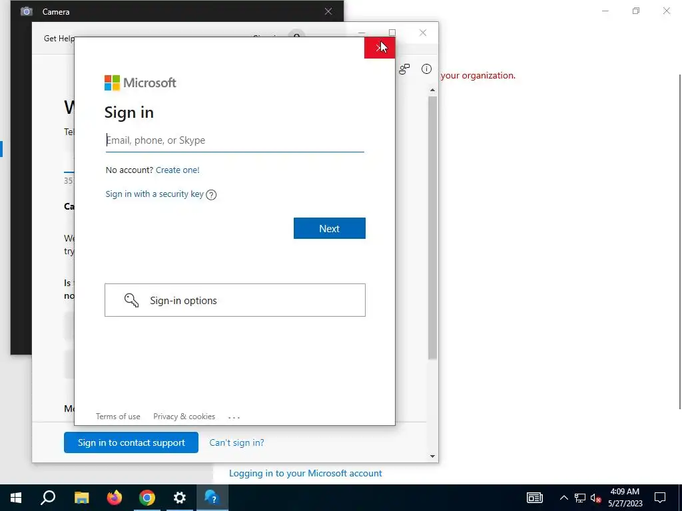Click the Create one! link

click(x=177, y=170)
